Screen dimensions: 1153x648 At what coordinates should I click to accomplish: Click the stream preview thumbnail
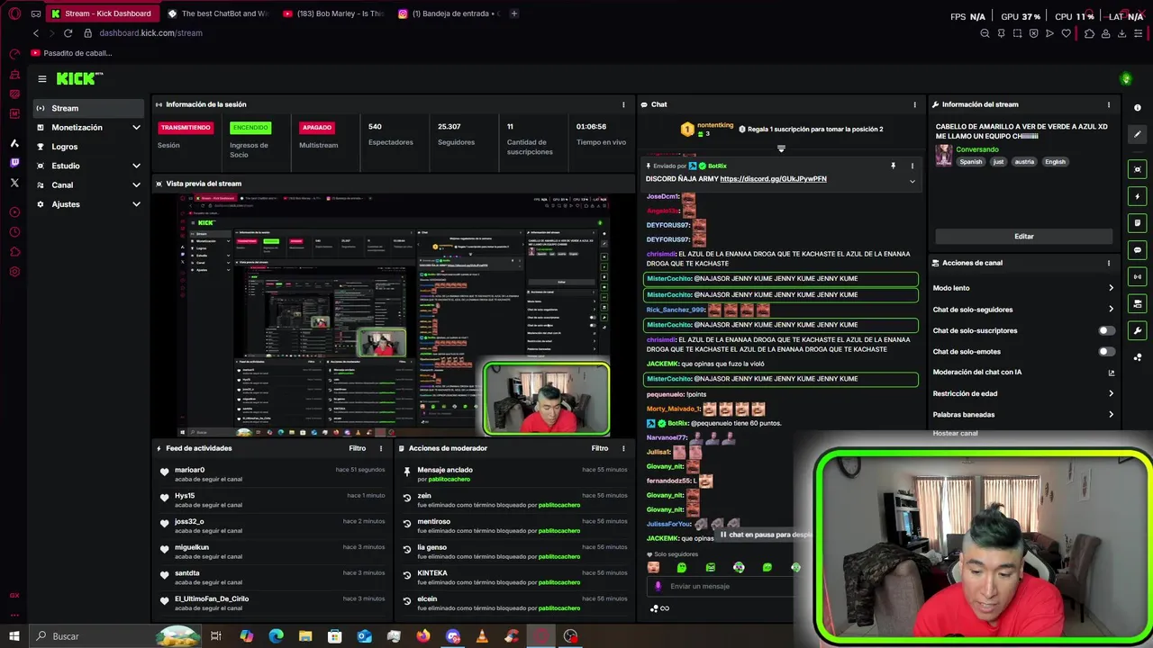point(394,315)
